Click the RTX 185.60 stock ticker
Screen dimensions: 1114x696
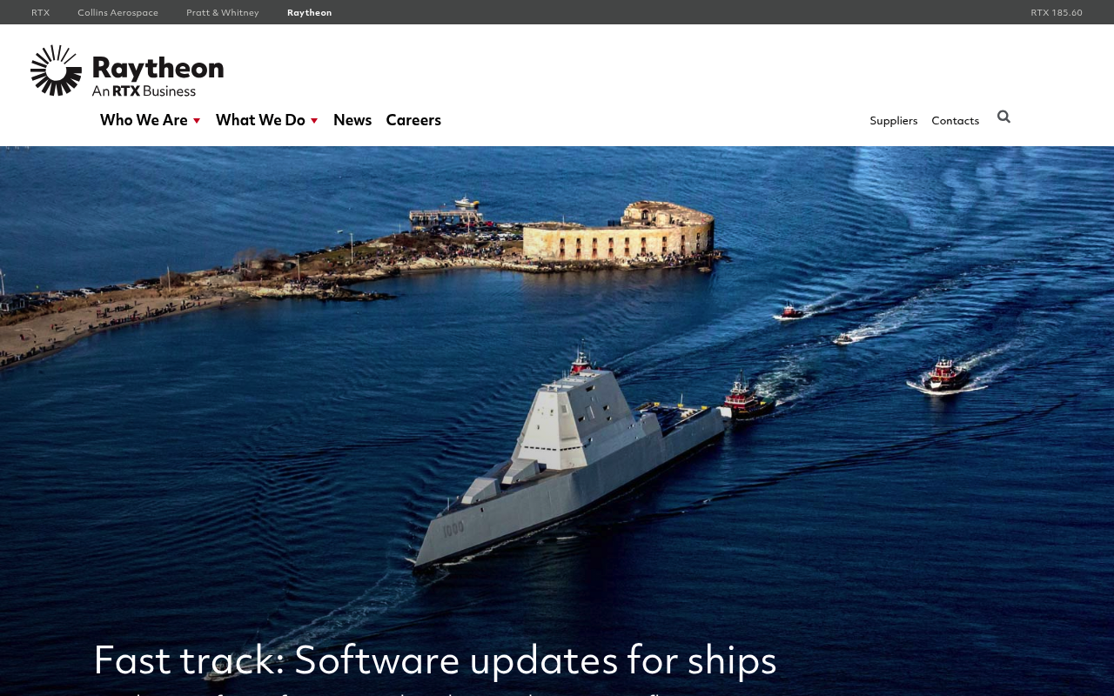point(1057,12)
